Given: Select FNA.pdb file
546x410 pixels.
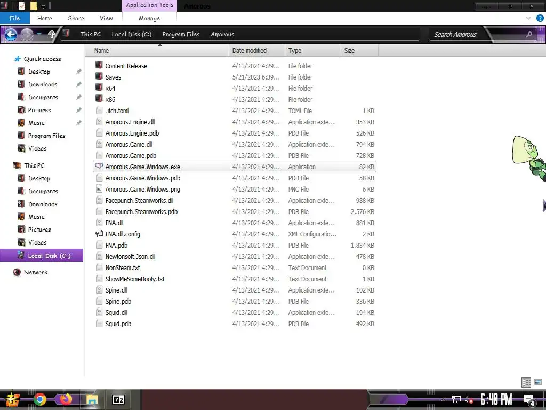Looking at the screenshot, I should pos(235,246).
